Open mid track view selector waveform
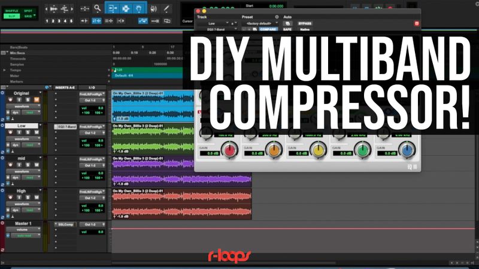 coord(23,172)
